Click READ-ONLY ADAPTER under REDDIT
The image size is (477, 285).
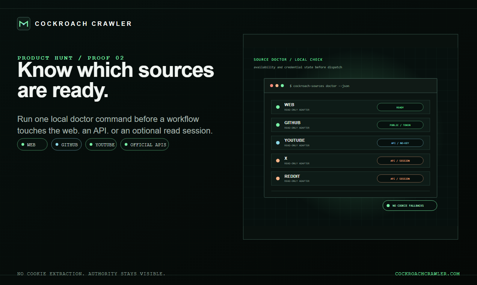point(297,181)
